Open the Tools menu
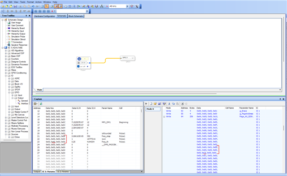The width and height of the screenshot is (287, 176). tap(23, 2)
